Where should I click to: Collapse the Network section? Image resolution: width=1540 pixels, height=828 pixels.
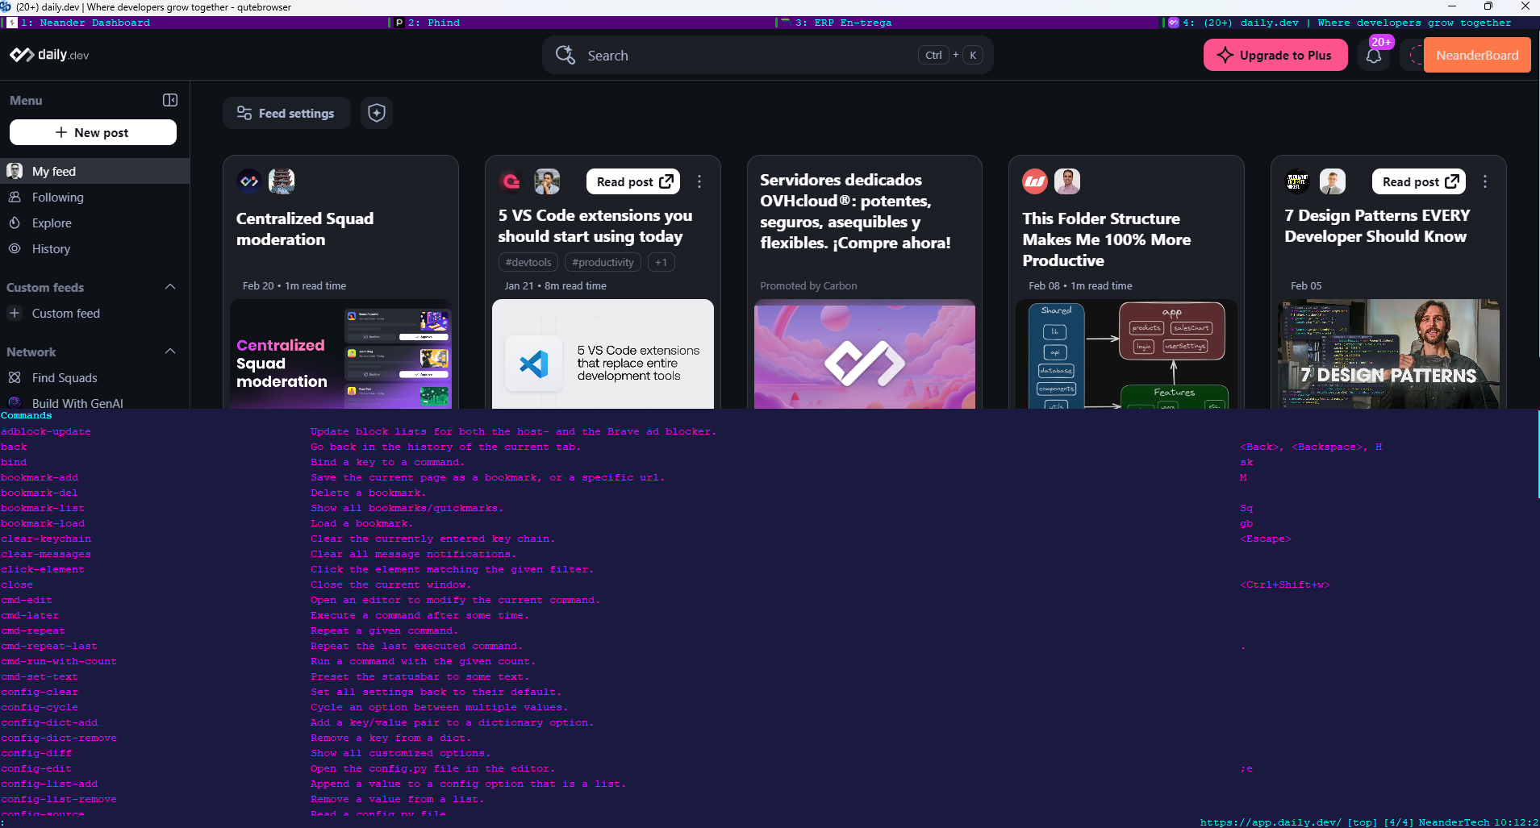click(170, 352)
